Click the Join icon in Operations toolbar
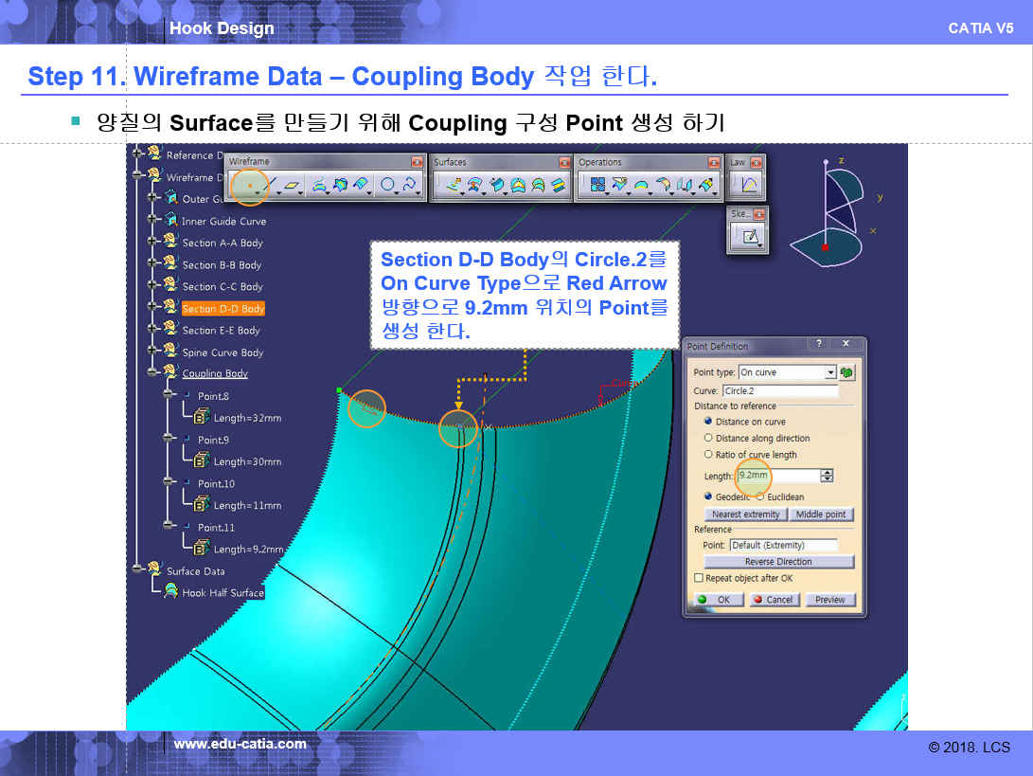1033x776 pixels. (597, 186)
